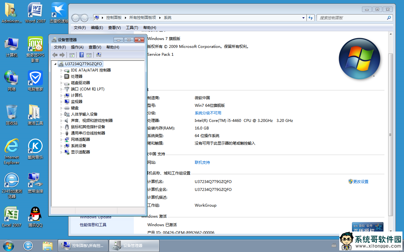The image size is (404, 252).
Task: Select the 爱奇艺PPS影音 desktop icon
Action: tap(35, 49)
